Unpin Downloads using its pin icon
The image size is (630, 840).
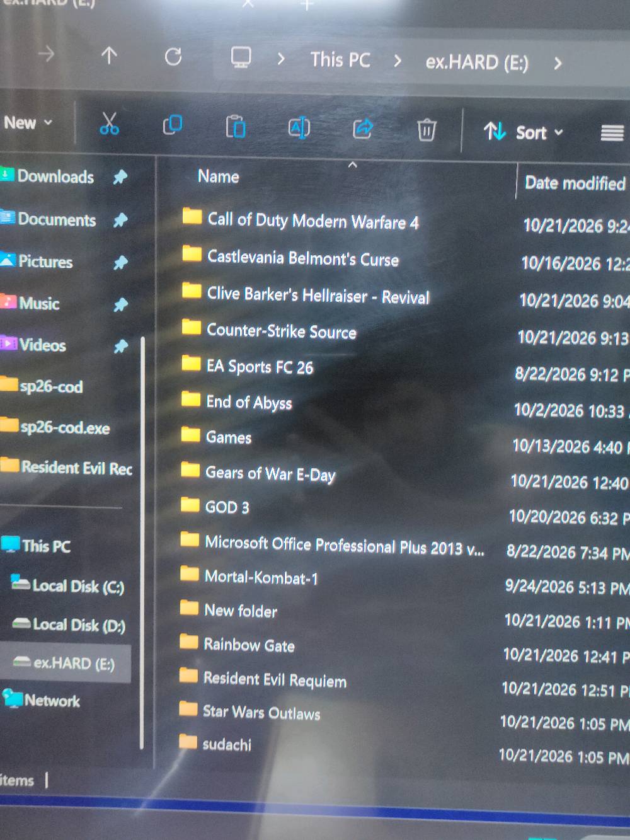(x=120, y=177)
